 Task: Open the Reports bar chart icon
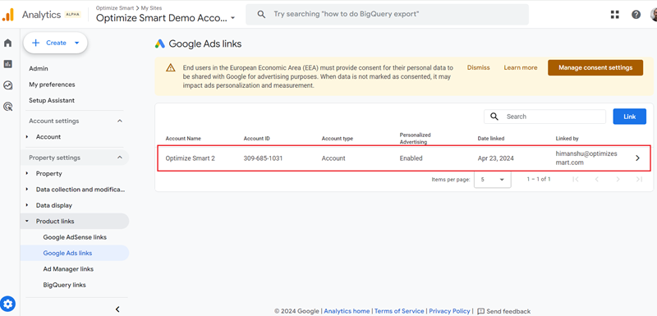tap(8, 64)
